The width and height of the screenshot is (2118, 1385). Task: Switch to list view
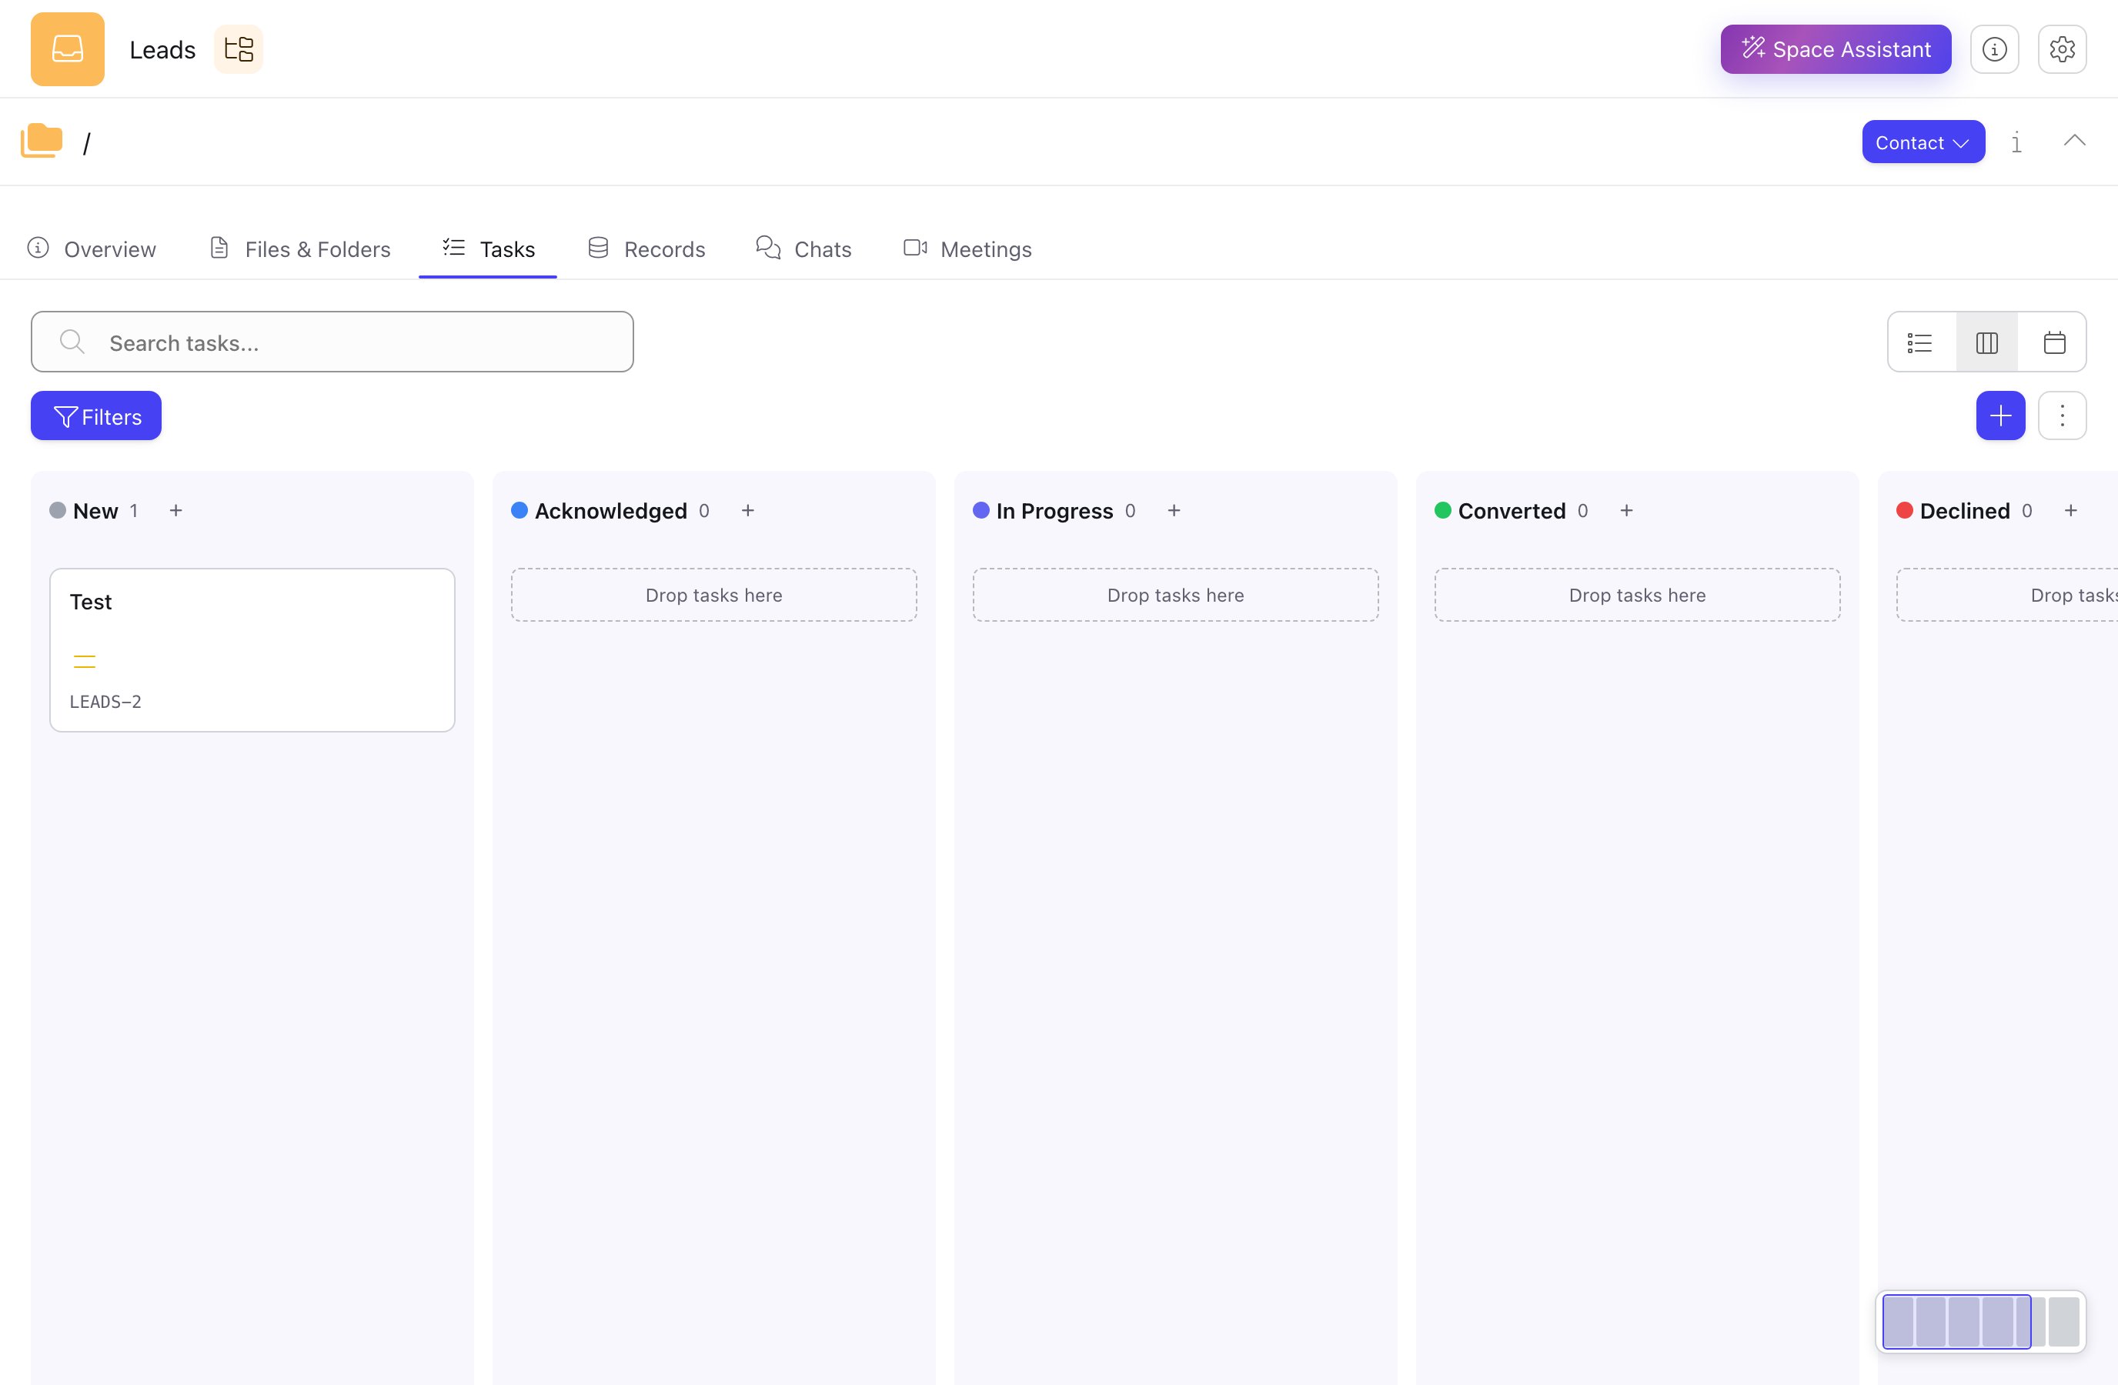[1920, 342]
